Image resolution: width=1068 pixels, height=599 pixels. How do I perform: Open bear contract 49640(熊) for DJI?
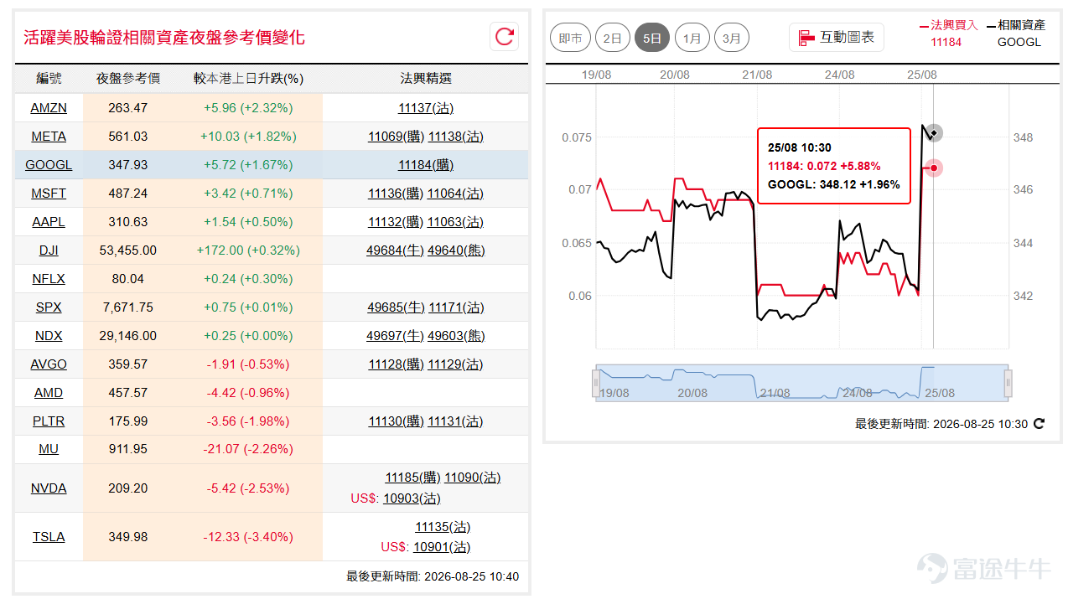(456, 250)
